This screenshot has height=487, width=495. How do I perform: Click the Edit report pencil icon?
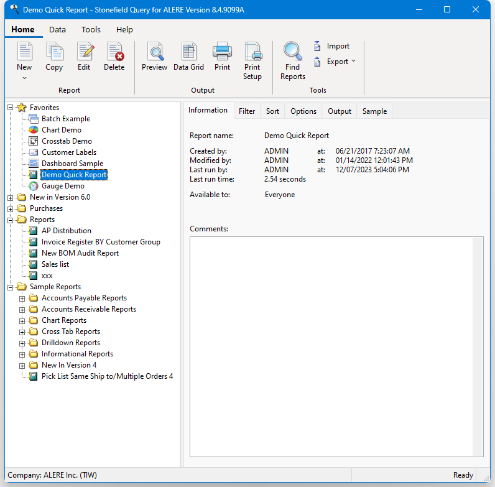(85, 52)
